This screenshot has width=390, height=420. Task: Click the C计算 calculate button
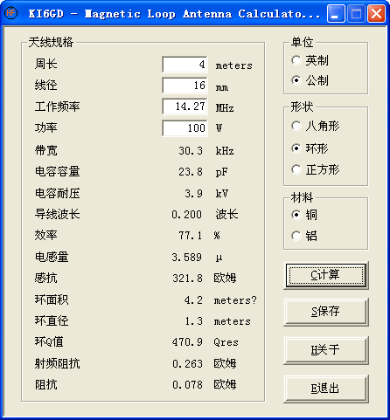pyautogui.click(x=326, y=275)
